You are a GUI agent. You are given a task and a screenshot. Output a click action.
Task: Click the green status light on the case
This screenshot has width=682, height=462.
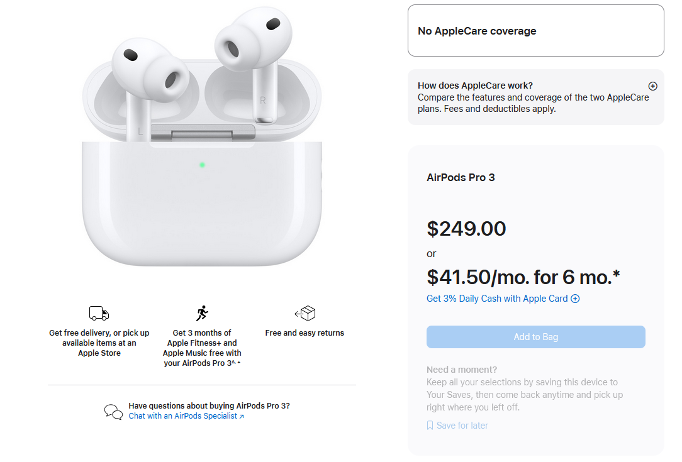pos(202,165)
